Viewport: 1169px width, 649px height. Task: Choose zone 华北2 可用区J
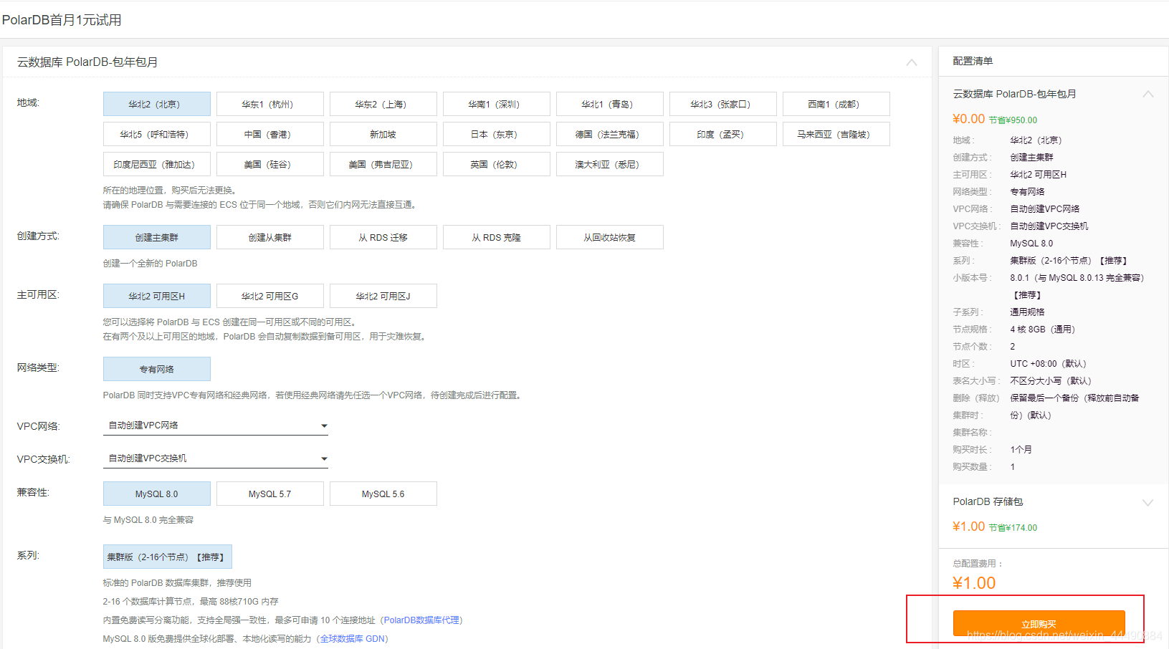(x=383, y=296)
